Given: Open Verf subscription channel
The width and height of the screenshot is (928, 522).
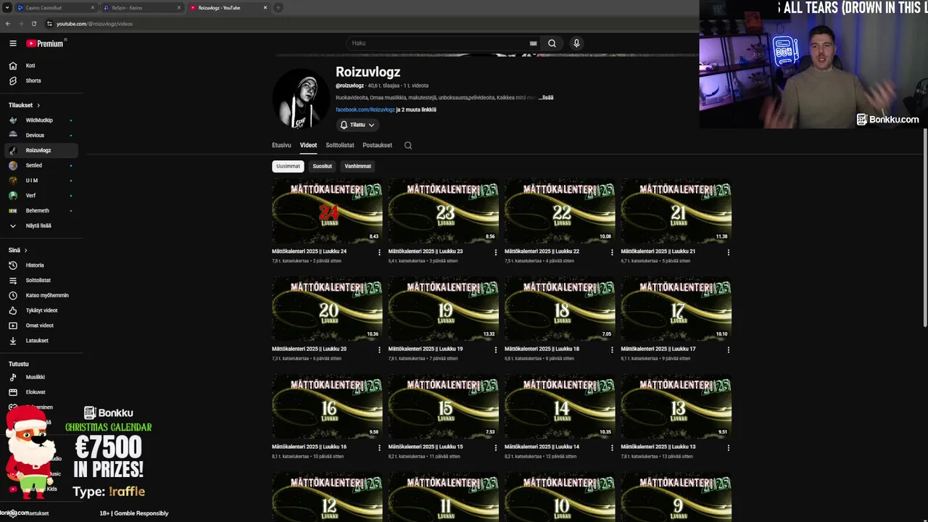Looking at the screenshot, I should click(41, 196).
